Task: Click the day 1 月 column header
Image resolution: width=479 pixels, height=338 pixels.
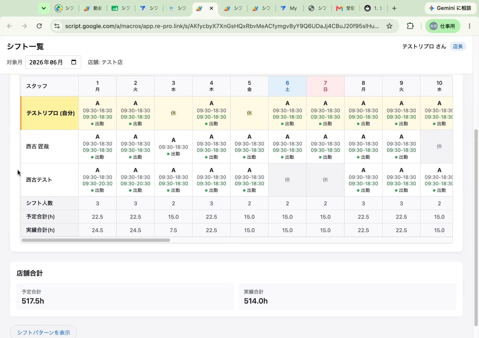Action: [97, 86]
